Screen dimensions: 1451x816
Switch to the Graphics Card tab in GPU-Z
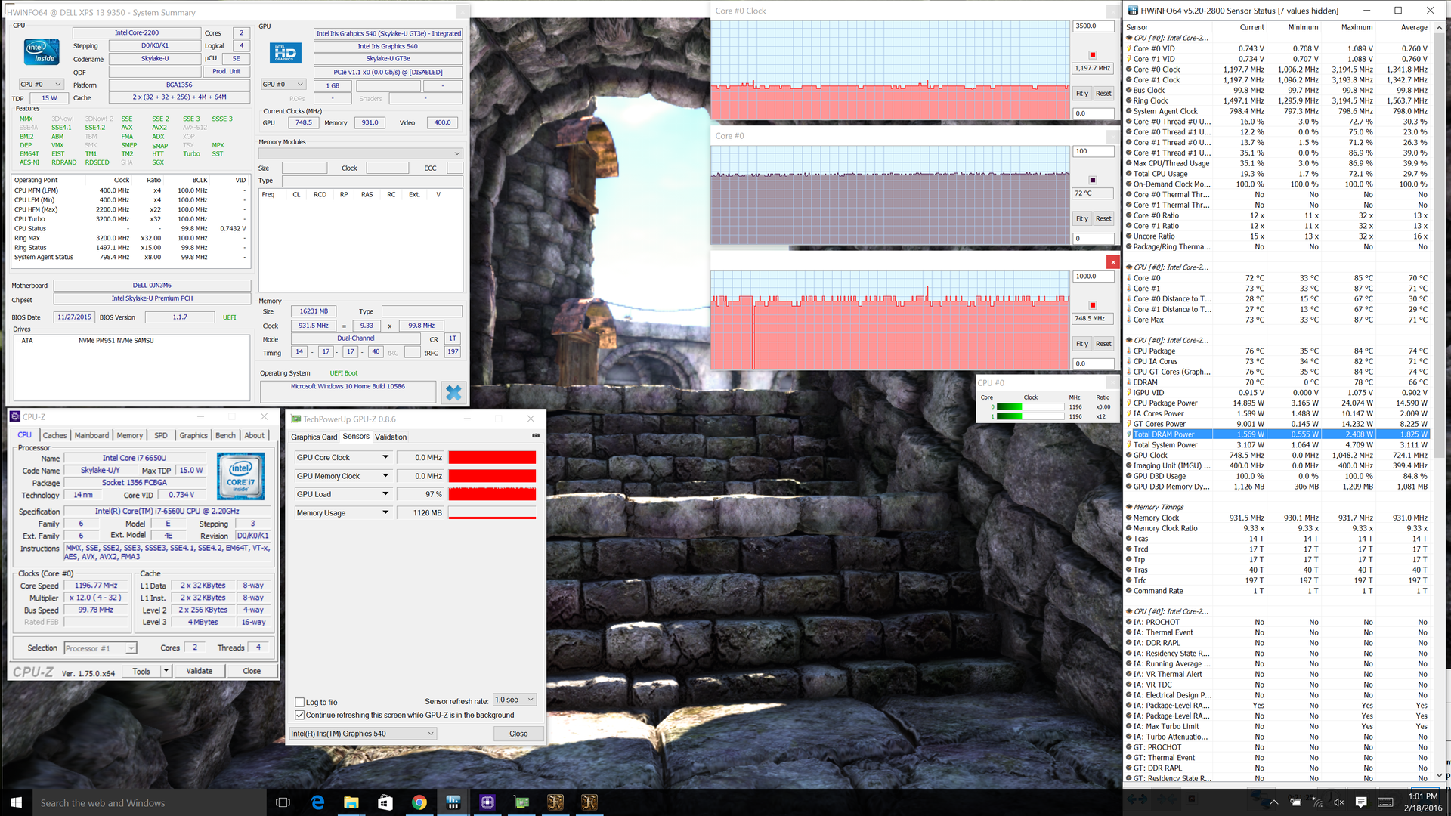[314, 437]
